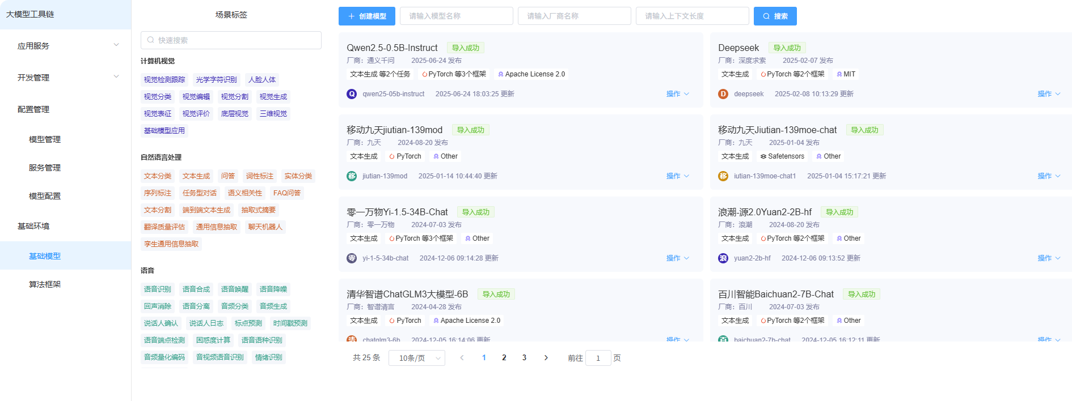Click the 创建模型 button
Screen dimensions: 1072x401
pos(367,16)
